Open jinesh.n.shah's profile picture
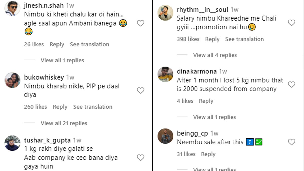This screenshot has height=171, width=304. (x=12, y=8)
